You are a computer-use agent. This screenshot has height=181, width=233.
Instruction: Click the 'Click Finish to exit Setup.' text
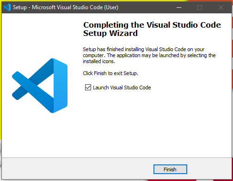tap(110, 73)
